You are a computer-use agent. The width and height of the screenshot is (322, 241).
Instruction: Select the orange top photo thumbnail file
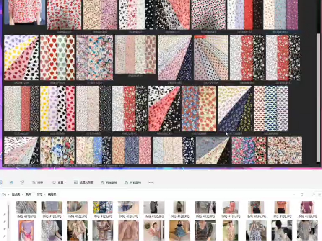(282, 209)
